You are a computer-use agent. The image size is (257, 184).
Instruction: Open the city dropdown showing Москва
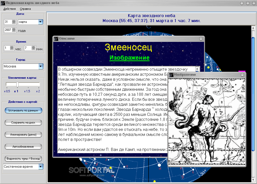click(x=41, y=66)
